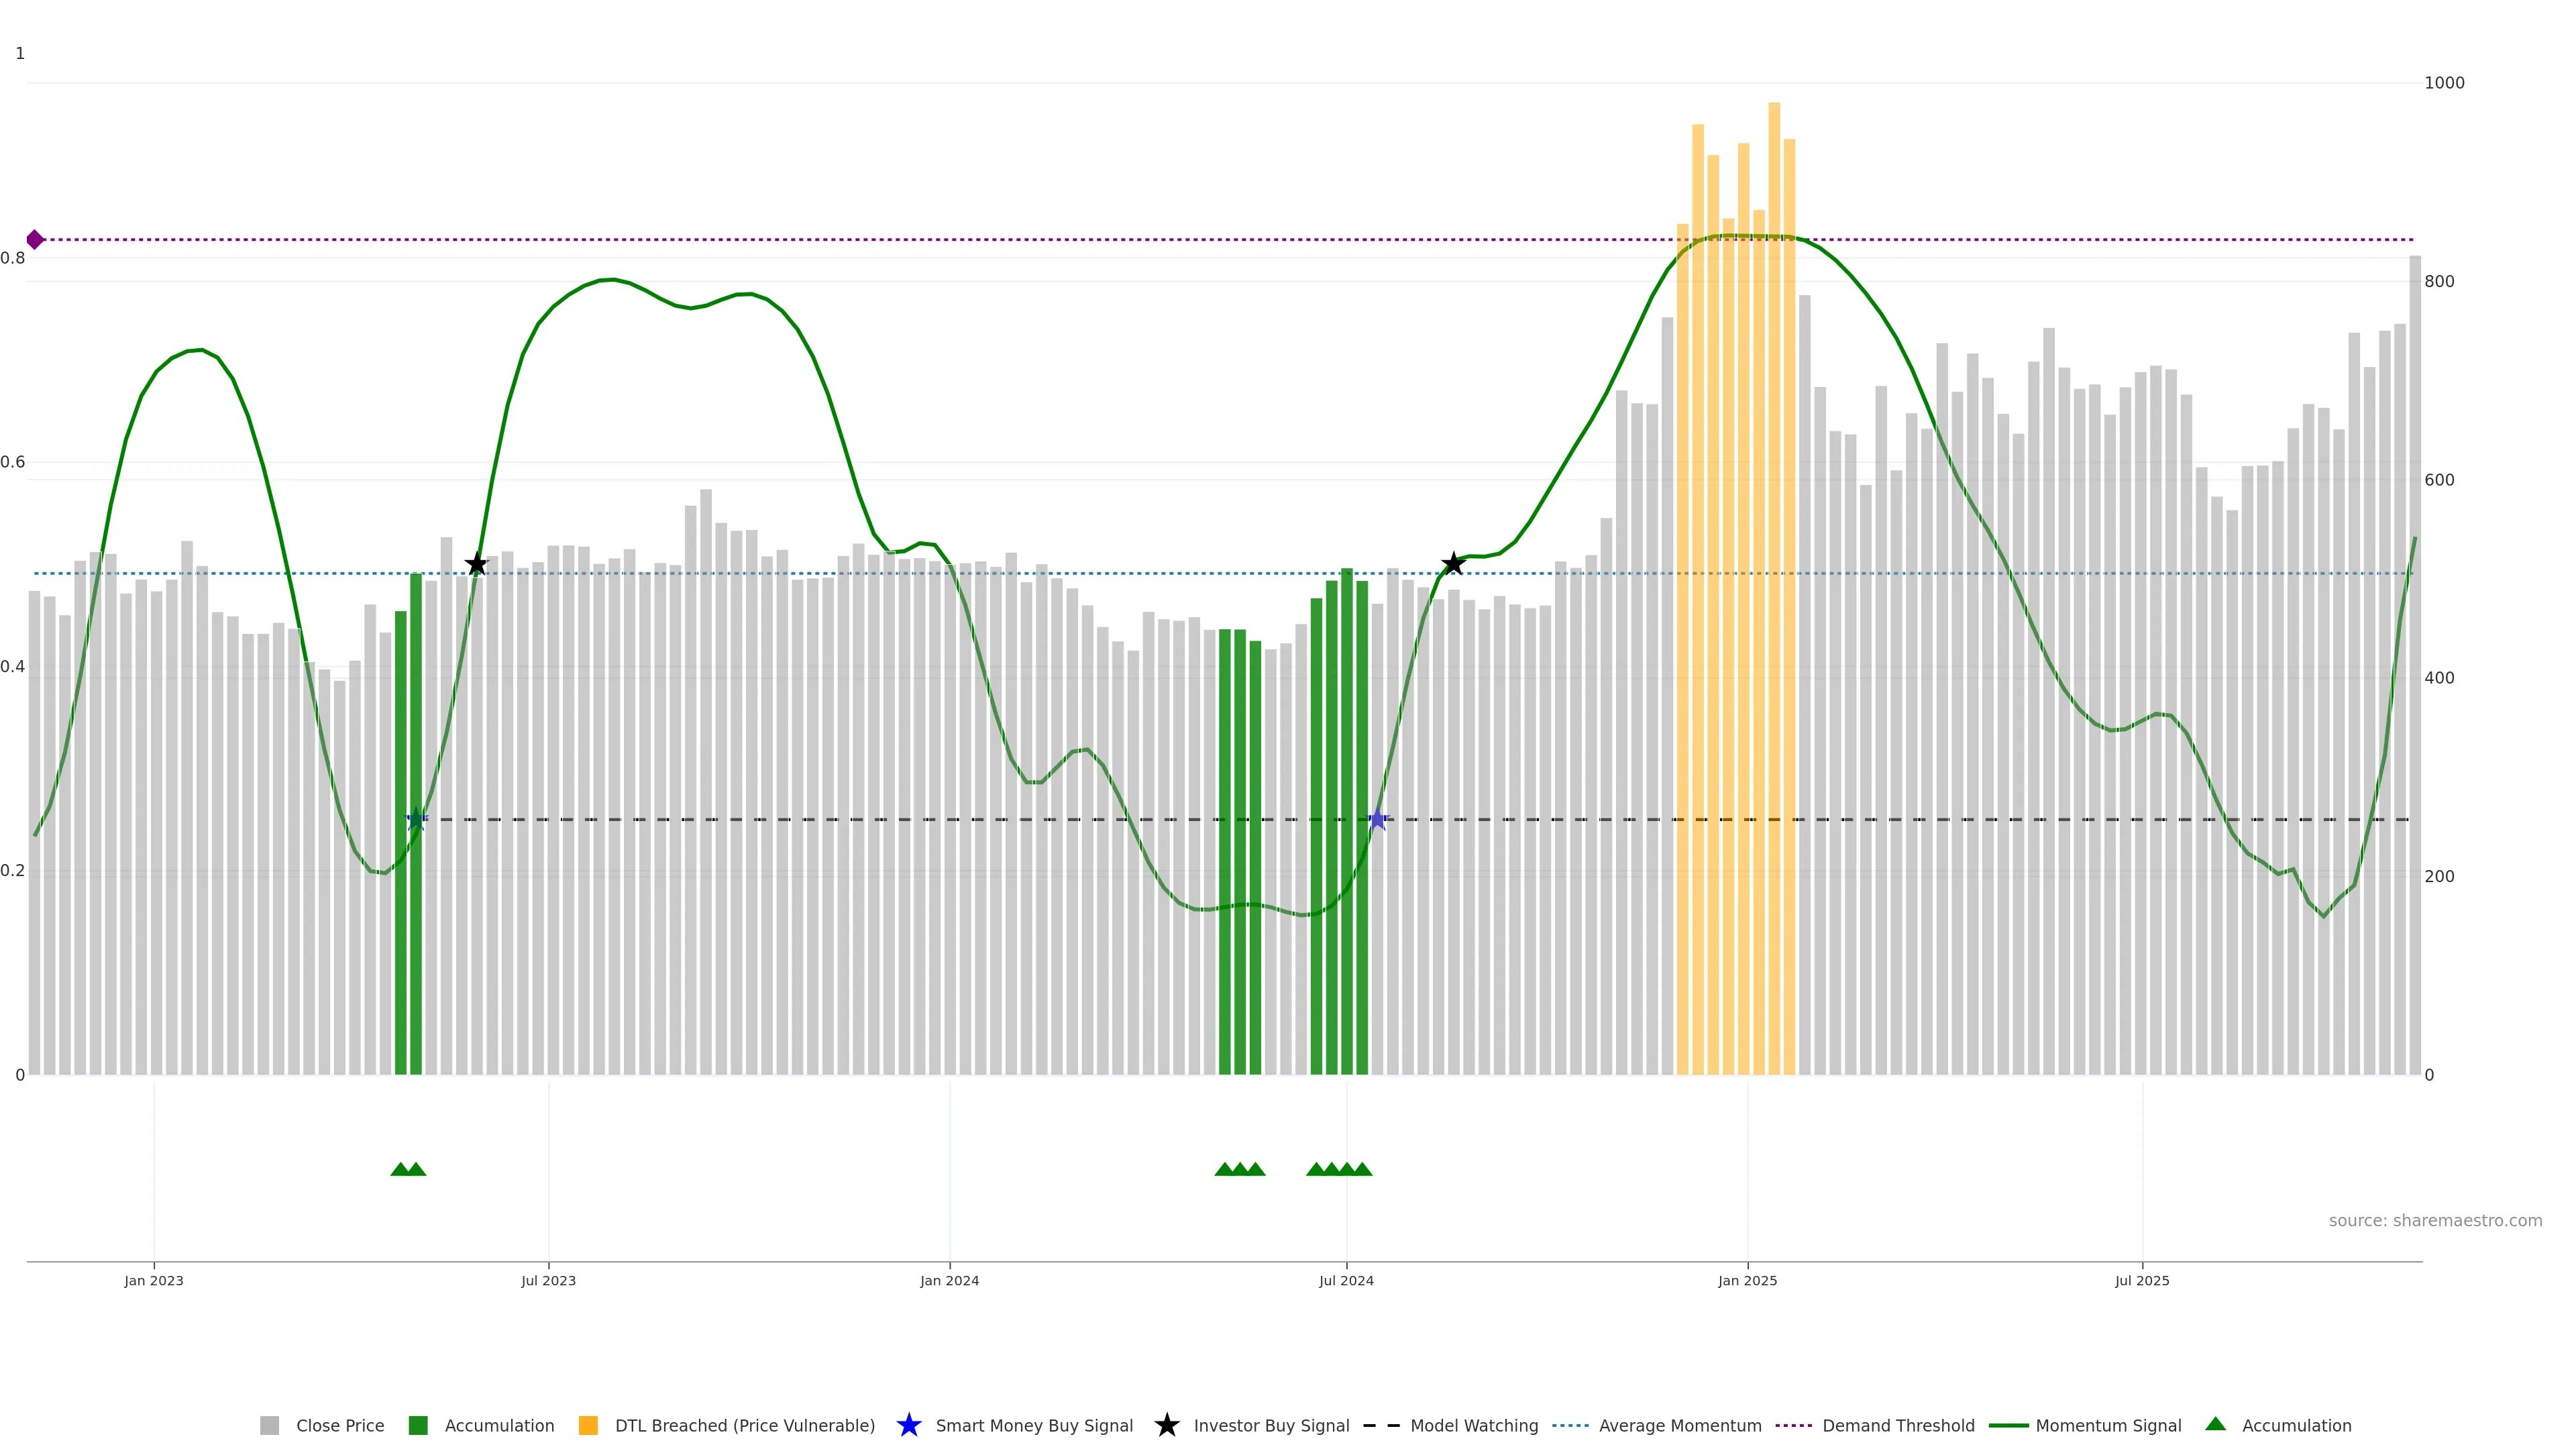This screenshot has height=1449, width=2576.
Task: Toggle DTL Breached (Price Vulnerable) legend entry
Action: (744, 1426)
